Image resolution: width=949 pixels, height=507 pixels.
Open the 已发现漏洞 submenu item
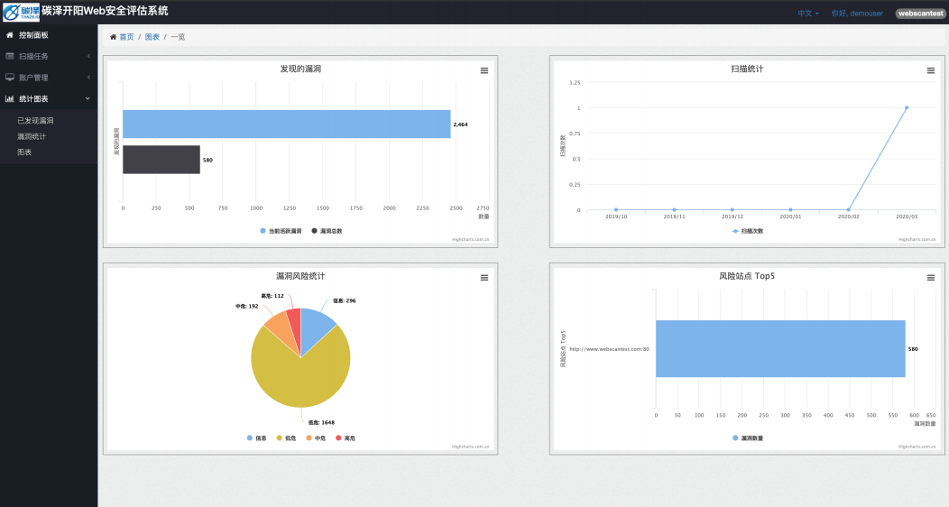pos(35,120)
